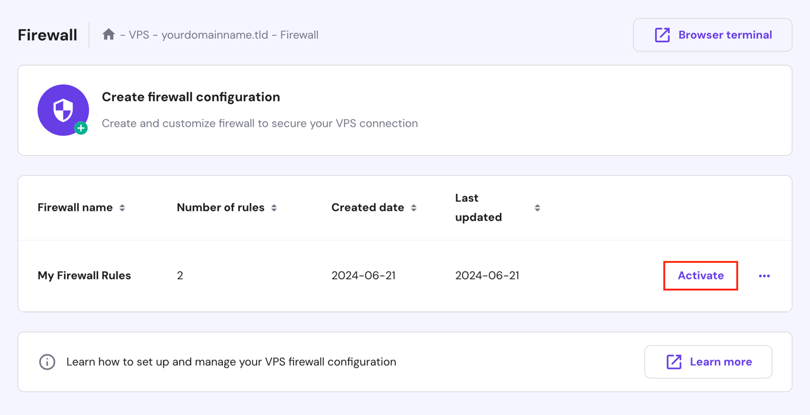Click the info circle icon near the help text
Image resolution: width=810 pixels, height=415 pixels.
tap(47, 362)
